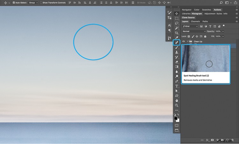Click the background color swatch
The width and height of the screenshot is (239, 144).
[x=178, y=121]
